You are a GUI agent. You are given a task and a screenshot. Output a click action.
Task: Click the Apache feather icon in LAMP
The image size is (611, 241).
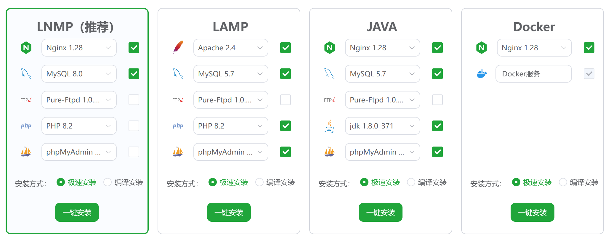pyautogui.click(x=178, y=48)
